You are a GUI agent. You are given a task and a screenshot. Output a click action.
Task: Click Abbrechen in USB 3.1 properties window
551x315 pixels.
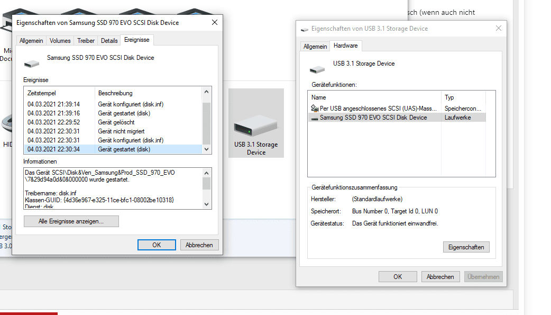[x=440, y=277]
